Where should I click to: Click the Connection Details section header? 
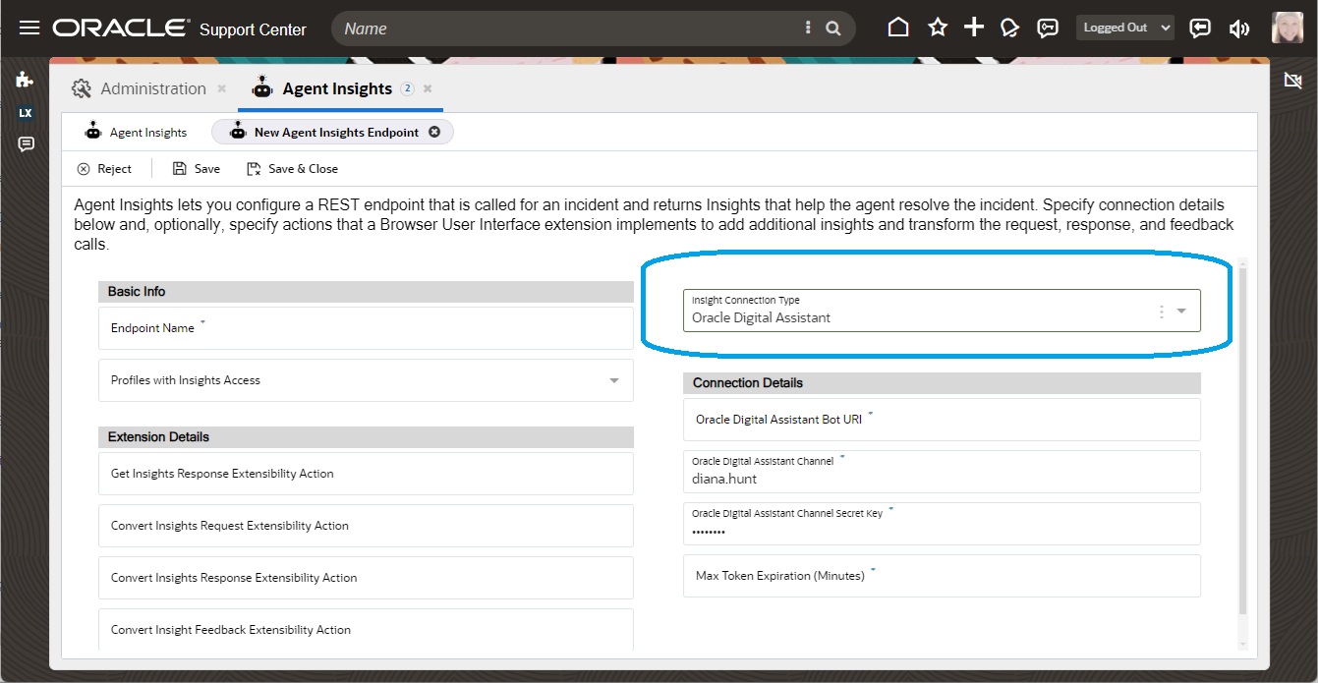click(x=942, y=383)
